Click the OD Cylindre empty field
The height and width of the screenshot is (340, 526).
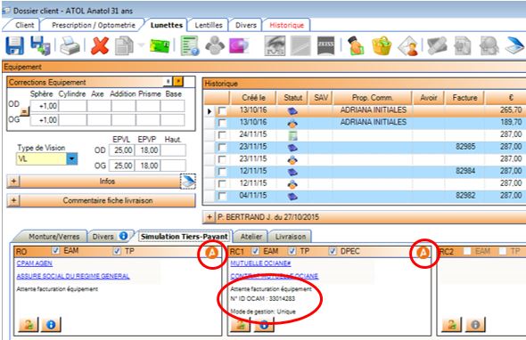coord(73,106)
